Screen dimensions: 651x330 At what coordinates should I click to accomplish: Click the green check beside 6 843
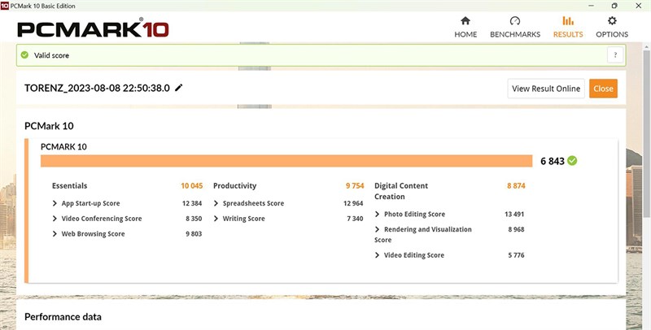click(x=572, y=160)
